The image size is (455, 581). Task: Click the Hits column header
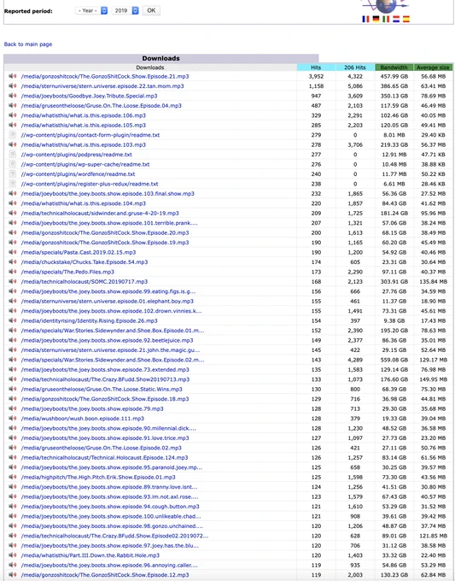[316, 67]
